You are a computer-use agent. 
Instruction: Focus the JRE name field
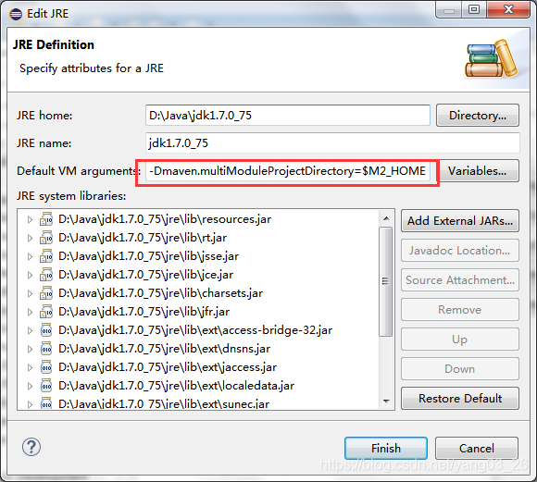point(332,143)
